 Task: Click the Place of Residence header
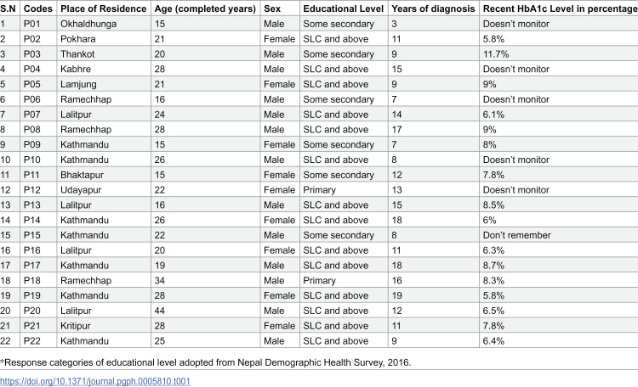(x=103, y=8)
